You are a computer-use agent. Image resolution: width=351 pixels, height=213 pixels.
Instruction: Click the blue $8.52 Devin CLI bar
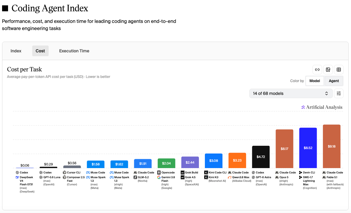tap(308, 148)
